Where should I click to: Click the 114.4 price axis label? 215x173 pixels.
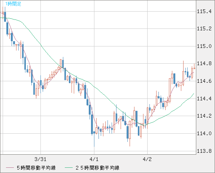(204, 98)
